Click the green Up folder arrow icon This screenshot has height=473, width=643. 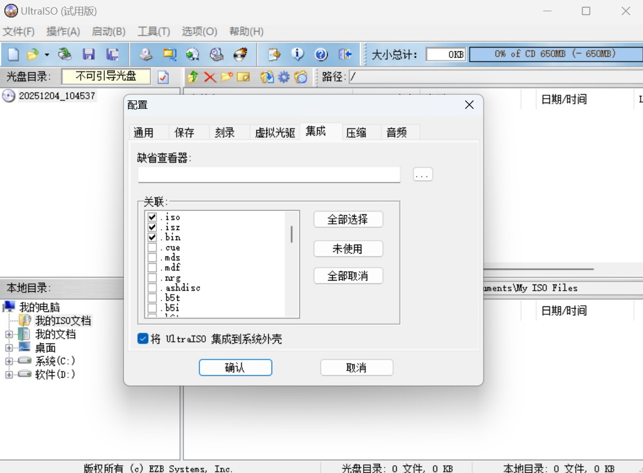193,77
